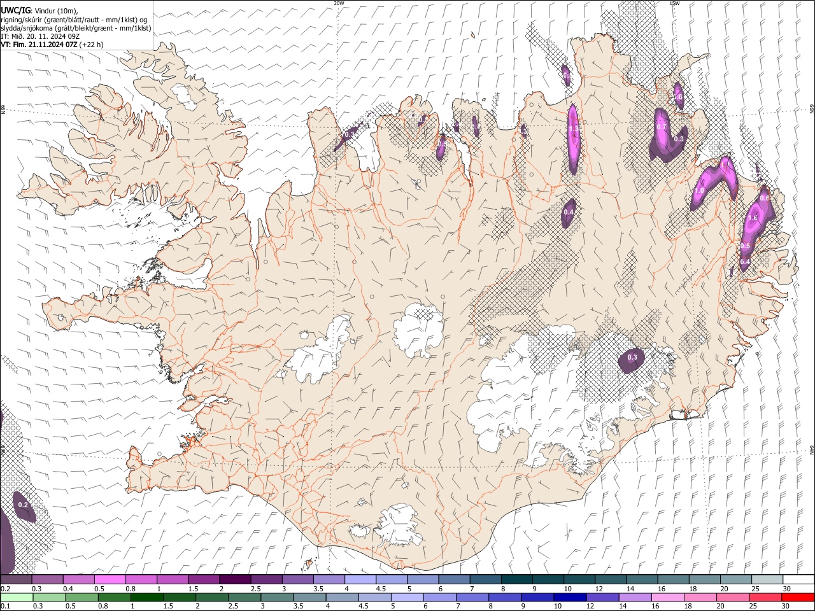Pick upper legend swatch between 8 and 9
Viewport: 815px width, 611px height.
pos(516,579)
